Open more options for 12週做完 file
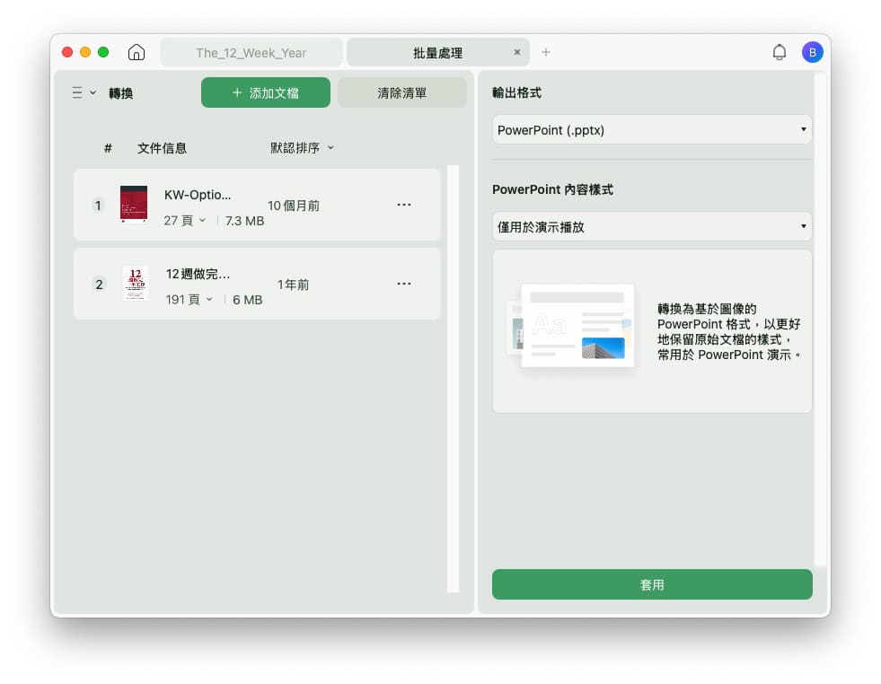The image size is (881, 684). click(404, 285)
